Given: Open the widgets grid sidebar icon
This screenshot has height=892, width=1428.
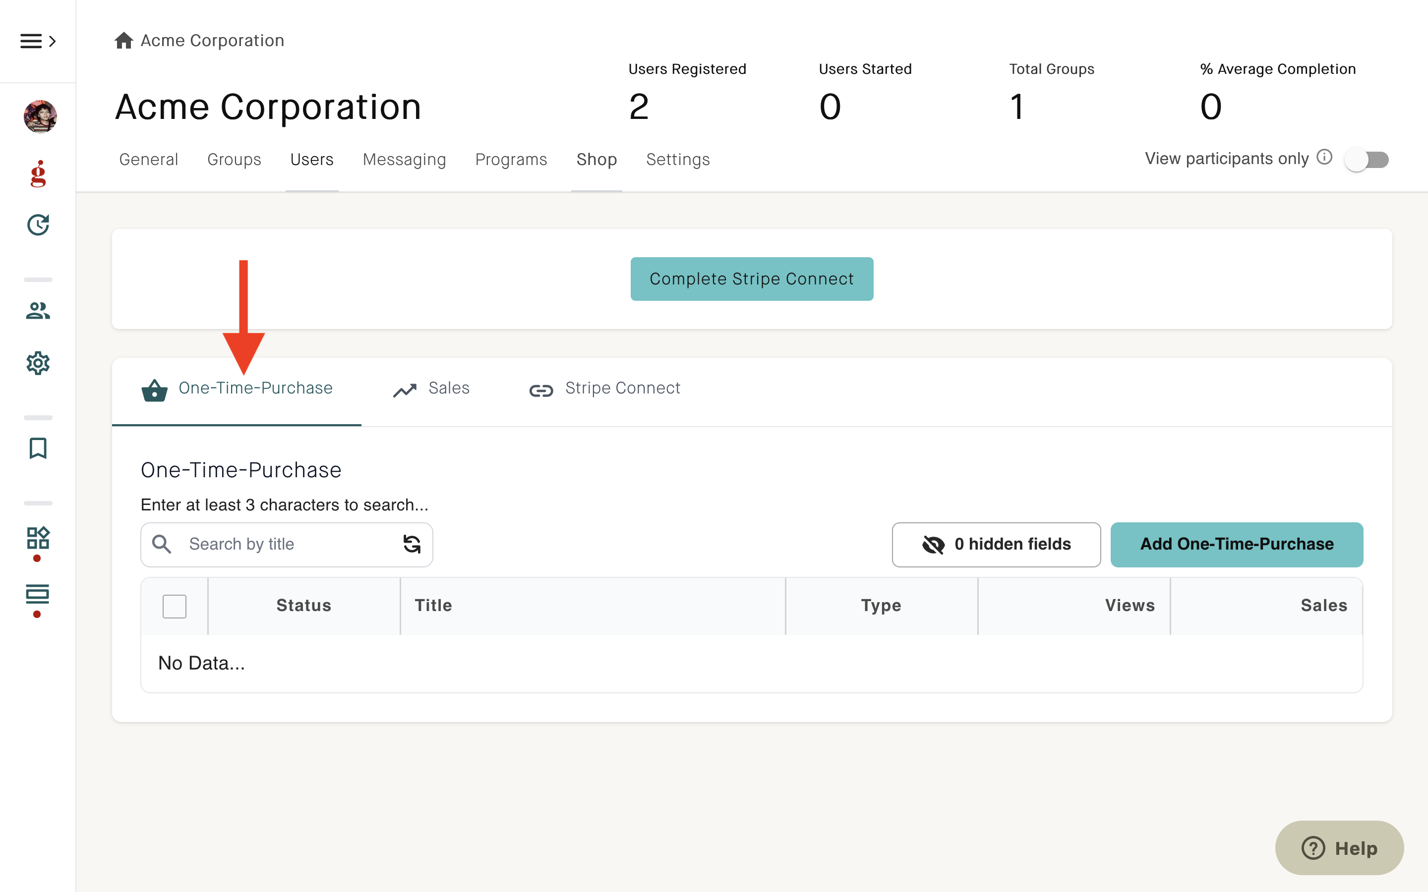Looking at the screenshot, I should coord(38,538).
